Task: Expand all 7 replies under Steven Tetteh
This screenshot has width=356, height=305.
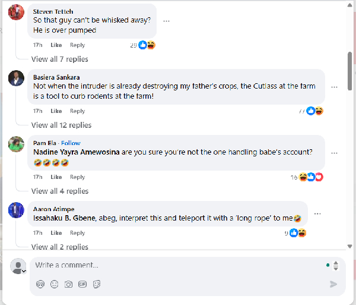Action: pyautogui.click(x=59, y=59)
